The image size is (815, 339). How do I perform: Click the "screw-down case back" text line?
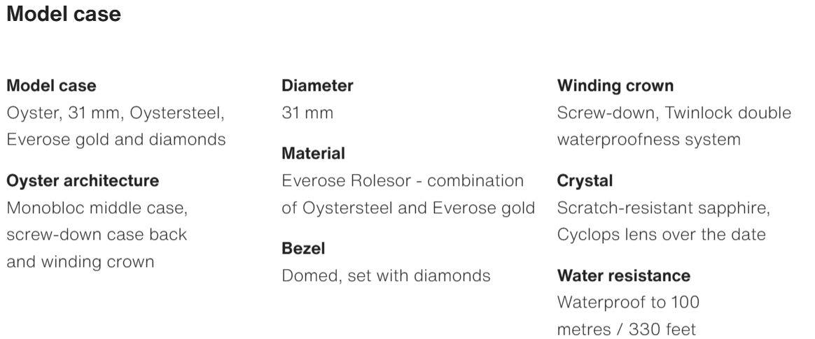click(x=97, y=234)
